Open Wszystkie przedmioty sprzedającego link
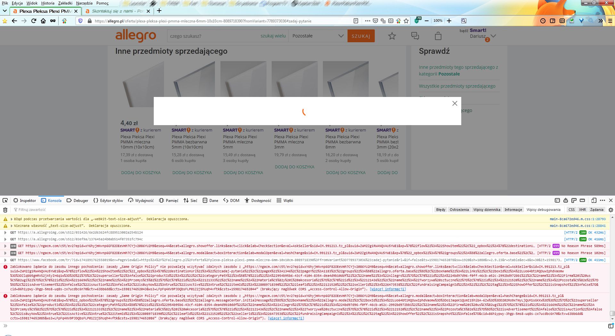Image resolution: width=615 pixels, height=336 pixels. coord(457,86)
